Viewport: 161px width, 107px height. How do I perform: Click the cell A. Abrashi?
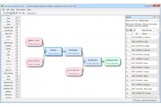tap(150, 37)
